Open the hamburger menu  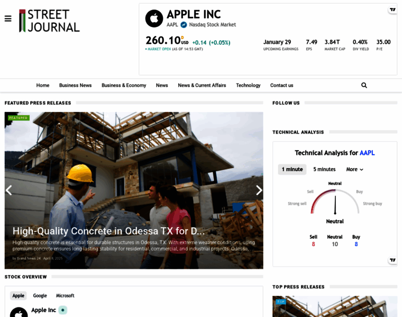click(x=8, y=18)
